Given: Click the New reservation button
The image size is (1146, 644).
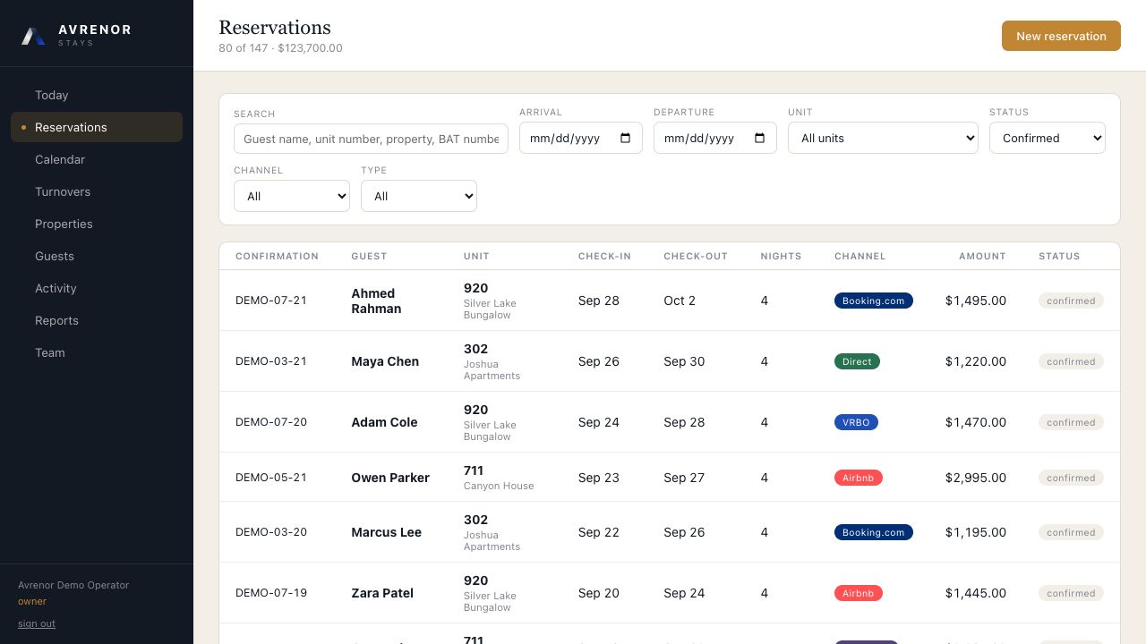Looking at the screenshot, I should [1061, 36].
